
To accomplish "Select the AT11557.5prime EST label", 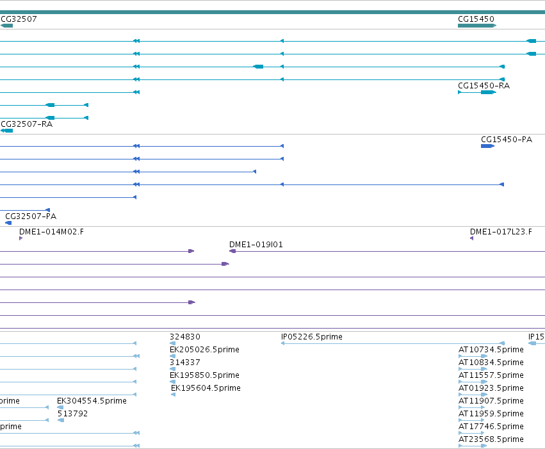I will 491,375.
